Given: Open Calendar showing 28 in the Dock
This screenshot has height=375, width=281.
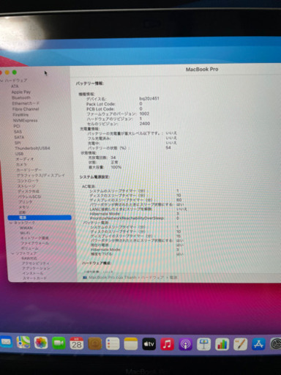Looking at the screenshot, I should (x=77, y=344).
